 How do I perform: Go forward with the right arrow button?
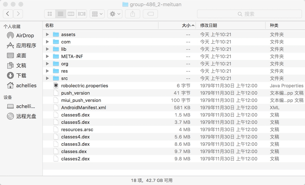18,14
